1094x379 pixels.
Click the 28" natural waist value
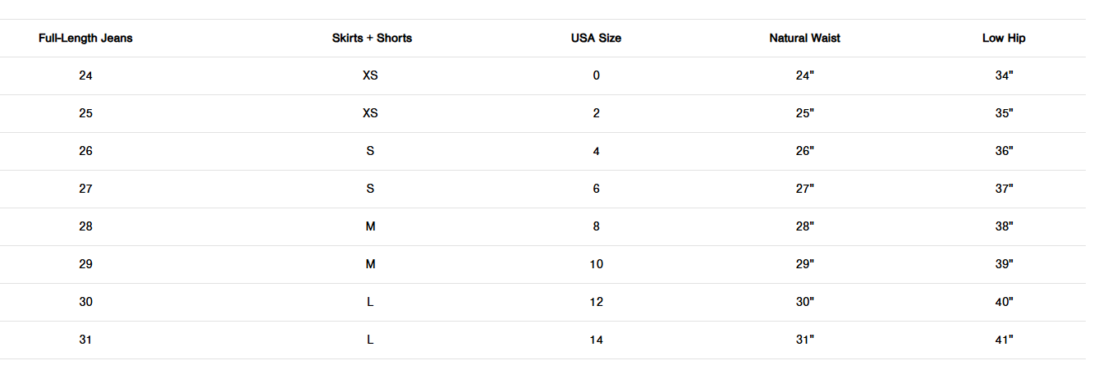[x=804, y=226]
